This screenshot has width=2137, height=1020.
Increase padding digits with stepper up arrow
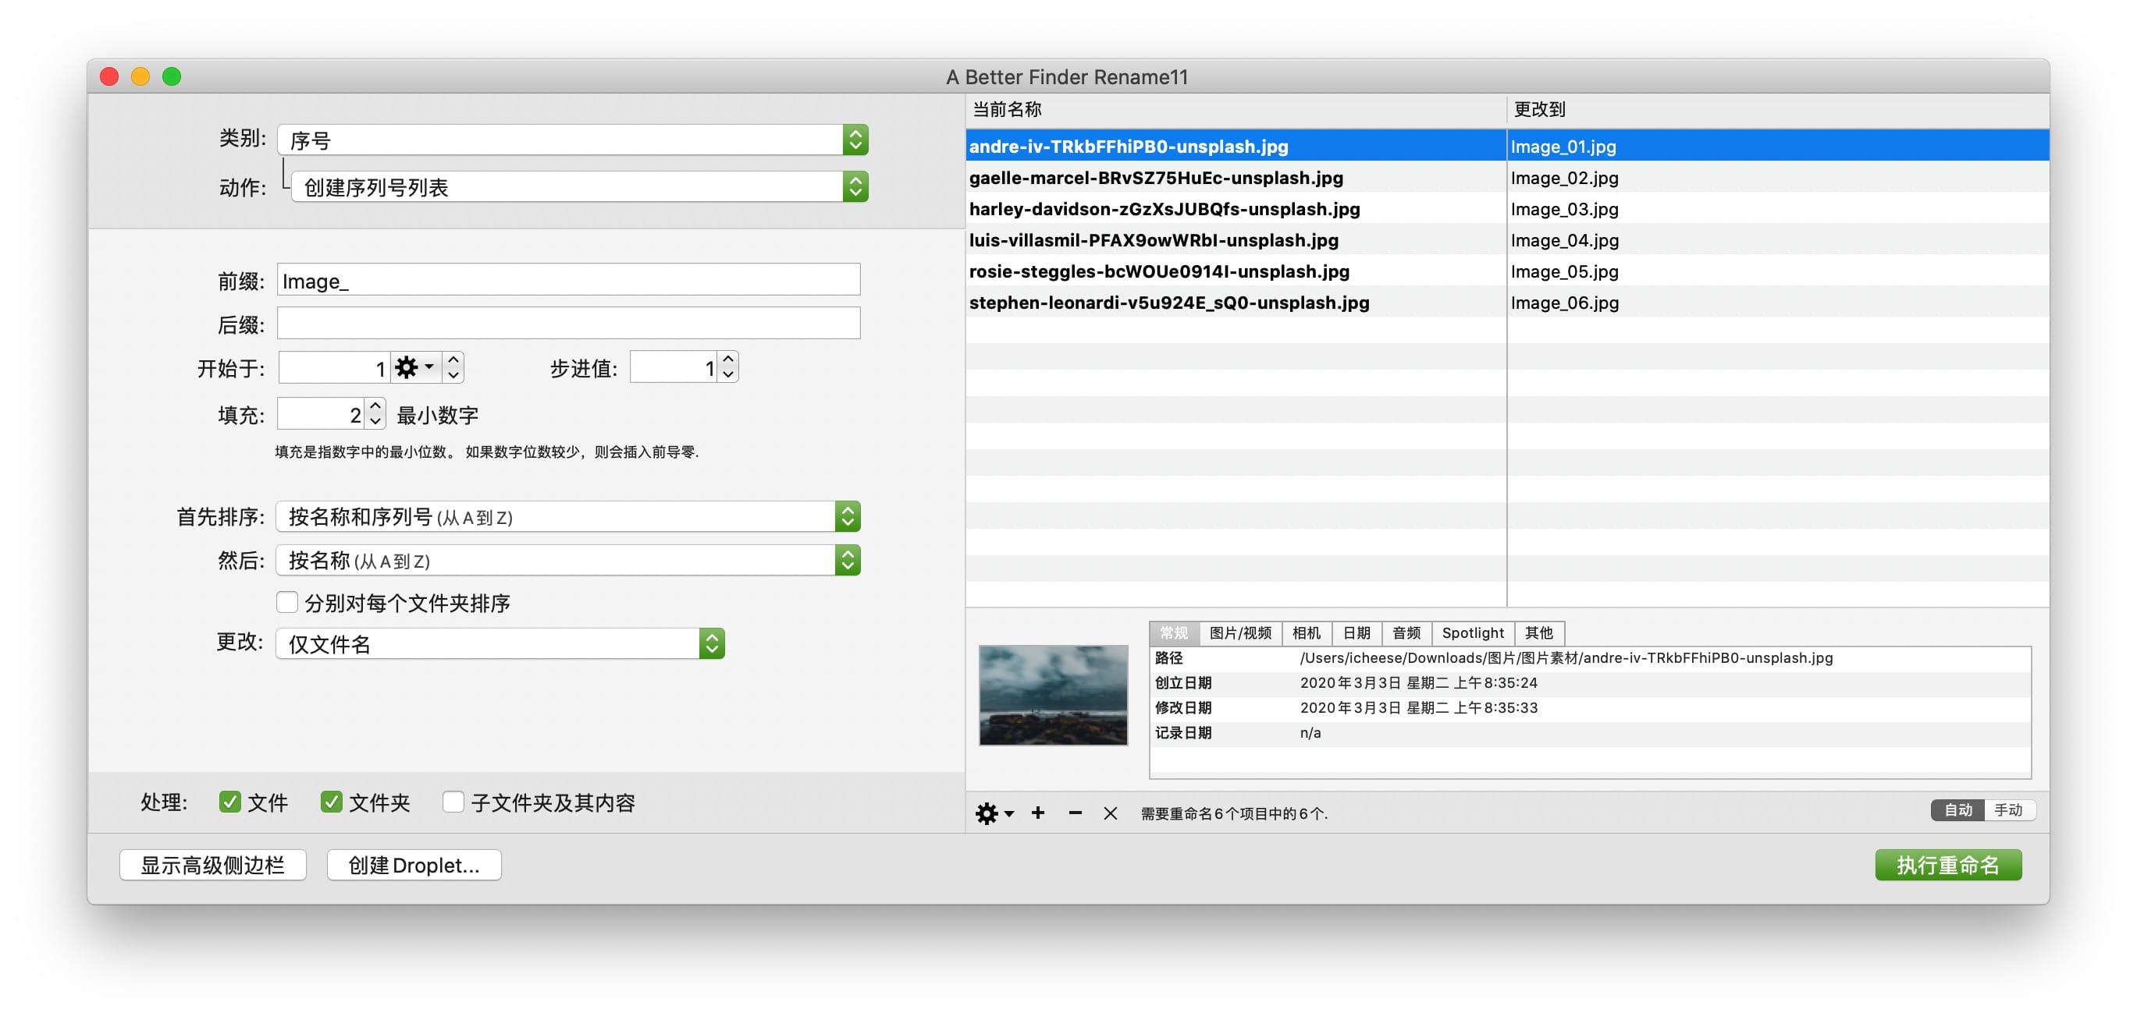375,406
